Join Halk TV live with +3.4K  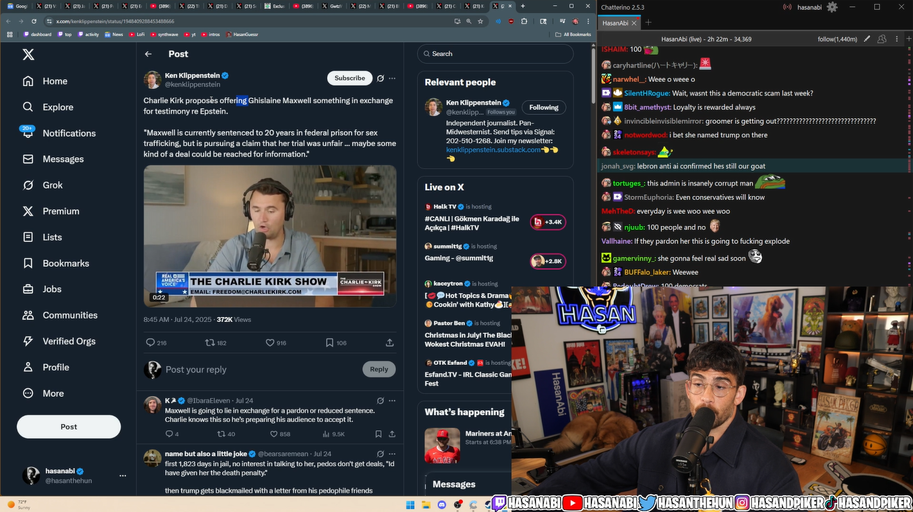point(548,222)
